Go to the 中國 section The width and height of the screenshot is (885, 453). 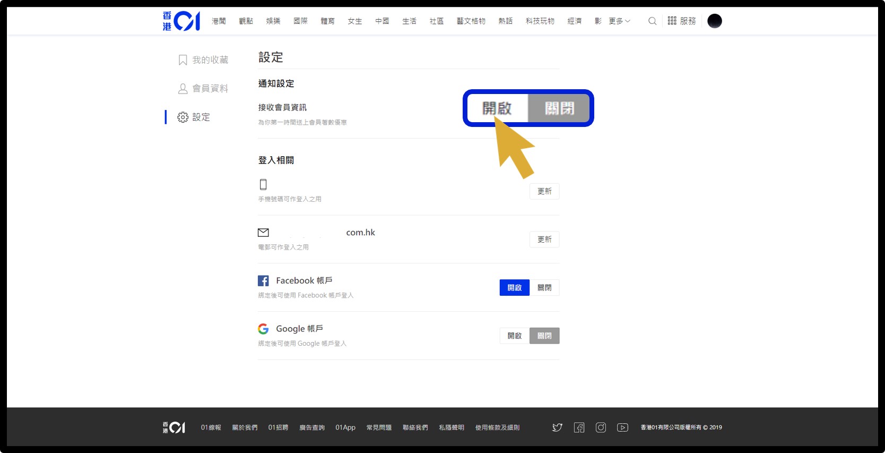pyautogui.click(x=382, y=21)
